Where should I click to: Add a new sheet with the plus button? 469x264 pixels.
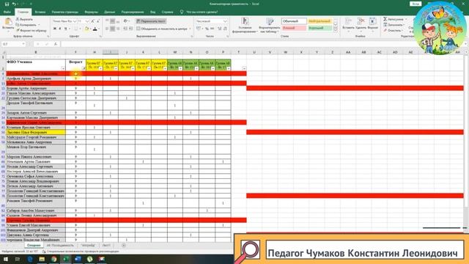(124, 245)
